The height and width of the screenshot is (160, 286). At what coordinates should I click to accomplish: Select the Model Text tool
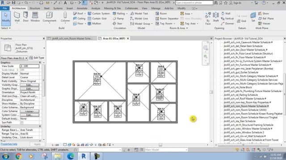tap(139, 13)
